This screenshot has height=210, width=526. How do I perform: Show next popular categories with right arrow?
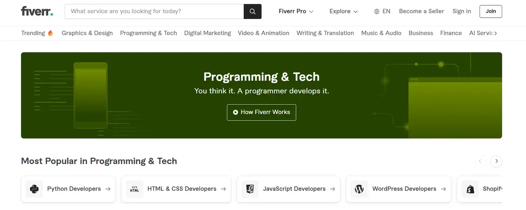tap(496, 161)
